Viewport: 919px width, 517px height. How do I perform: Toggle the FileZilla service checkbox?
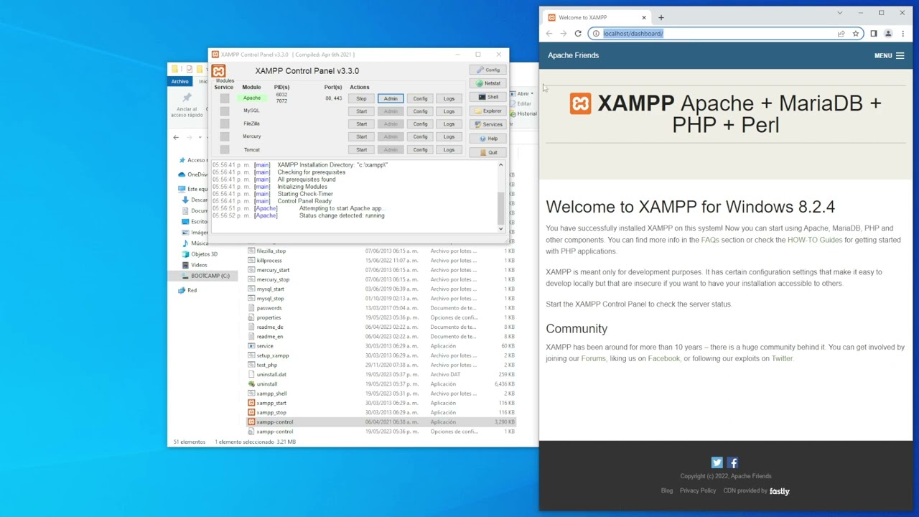pyautogui.click(x=225, y=124)
